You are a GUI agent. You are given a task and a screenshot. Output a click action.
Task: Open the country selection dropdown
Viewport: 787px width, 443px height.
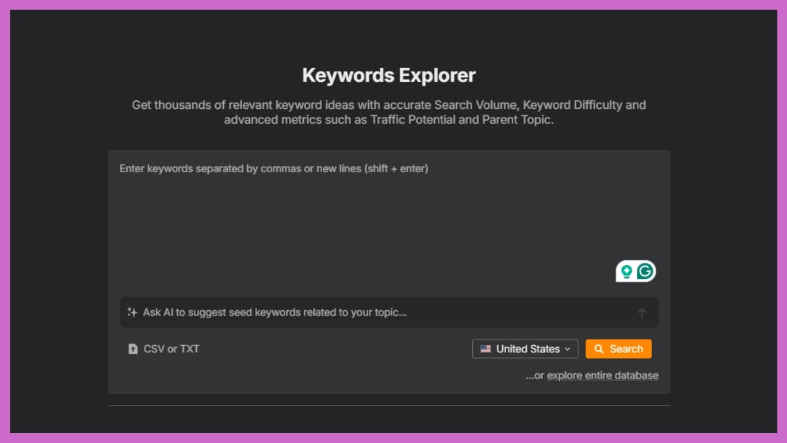tap(524, 349)
